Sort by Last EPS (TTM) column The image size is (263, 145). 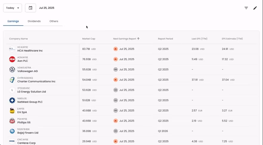pyautogui.click(x=199, y=39)
